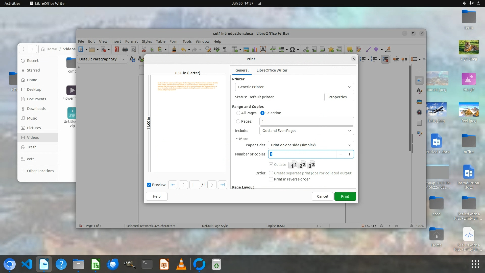Open the Paper sides dropdown
Viewport: 485px width, 273px height.
[311, 145]
